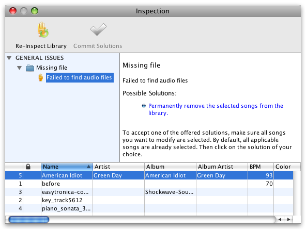The image size is (306, 229).
Task: Select the easytronica-co... song row
Action: (149, 192)
